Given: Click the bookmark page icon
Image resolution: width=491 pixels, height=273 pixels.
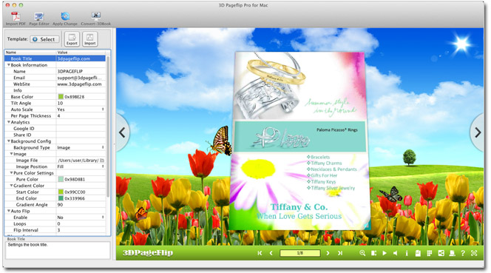Looking at the screenshot, I should click(418, 253).
